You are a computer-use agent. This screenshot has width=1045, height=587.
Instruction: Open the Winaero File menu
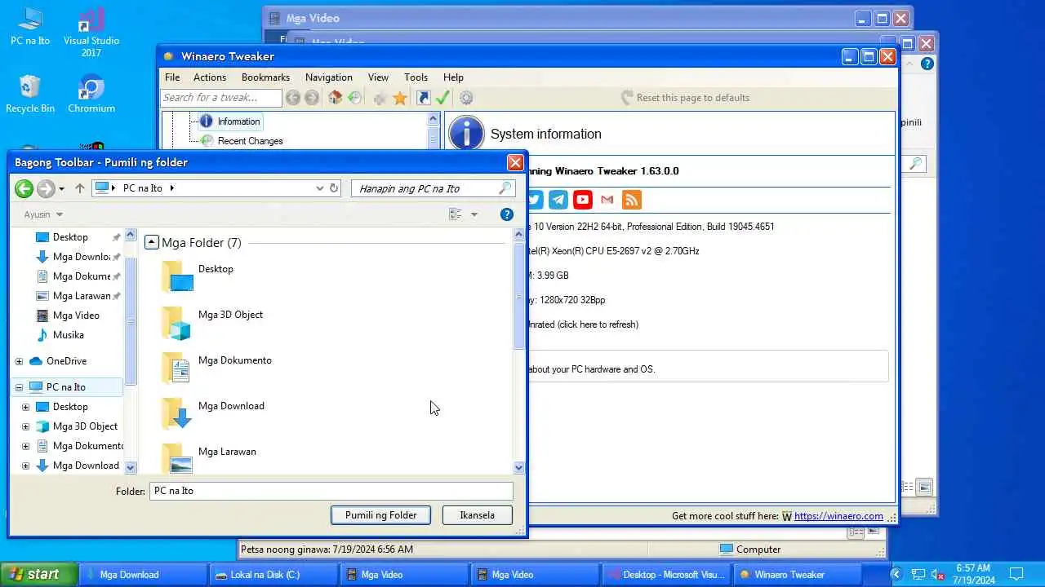172,77
